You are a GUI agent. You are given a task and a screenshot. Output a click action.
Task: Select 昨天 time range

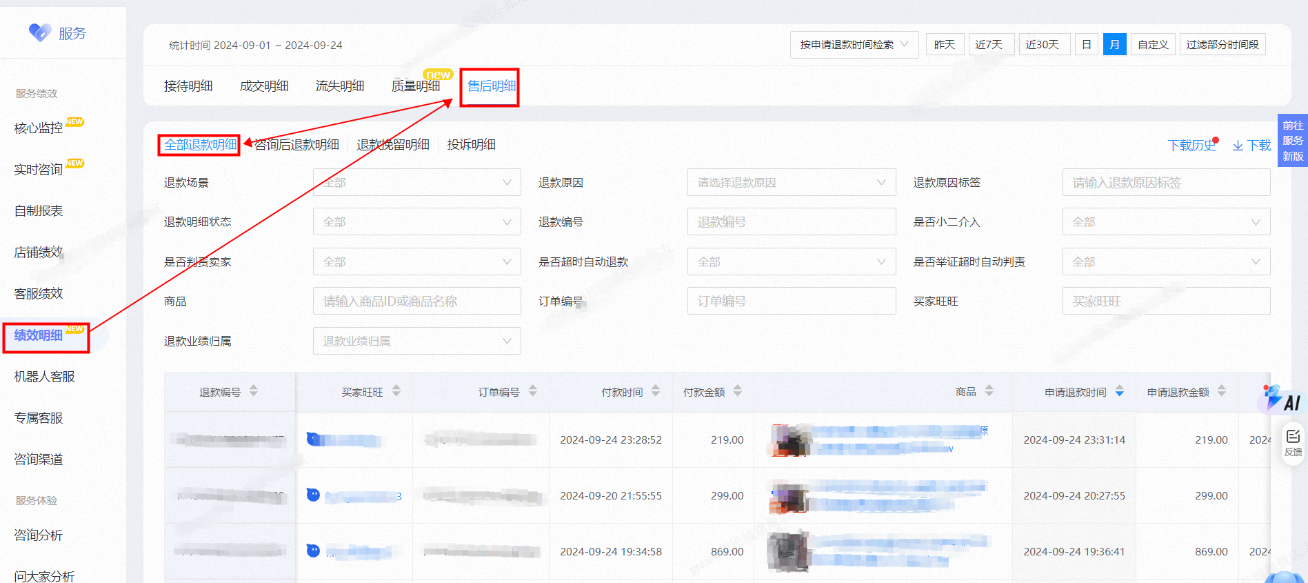click(945, 45)
